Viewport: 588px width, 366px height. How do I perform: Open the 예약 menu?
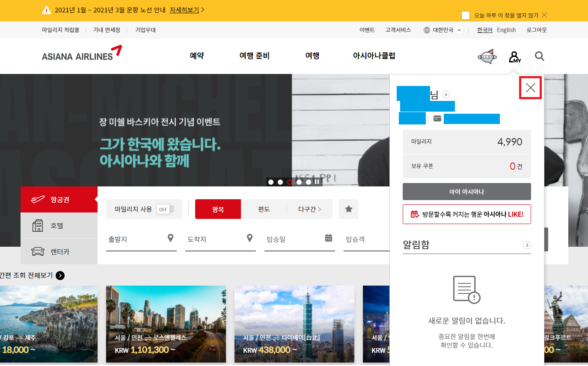pos(197,56)
